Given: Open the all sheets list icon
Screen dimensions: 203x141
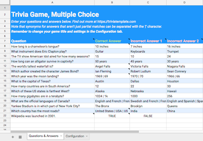Looking at the screenshot, I should pos(20,137).
